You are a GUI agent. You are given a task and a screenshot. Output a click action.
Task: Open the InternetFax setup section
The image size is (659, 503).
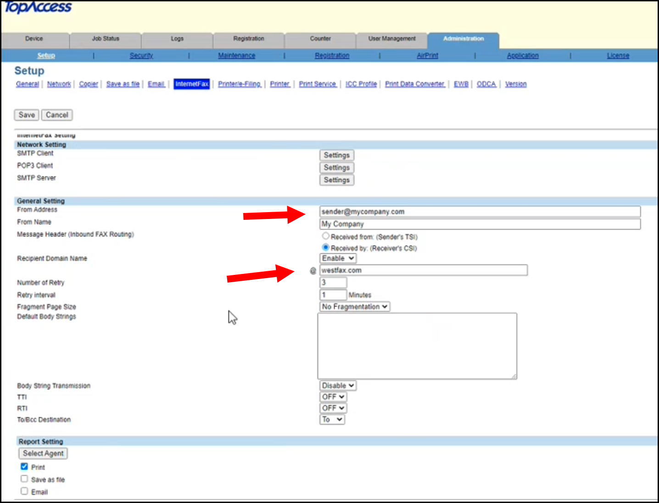coord(192,84)
